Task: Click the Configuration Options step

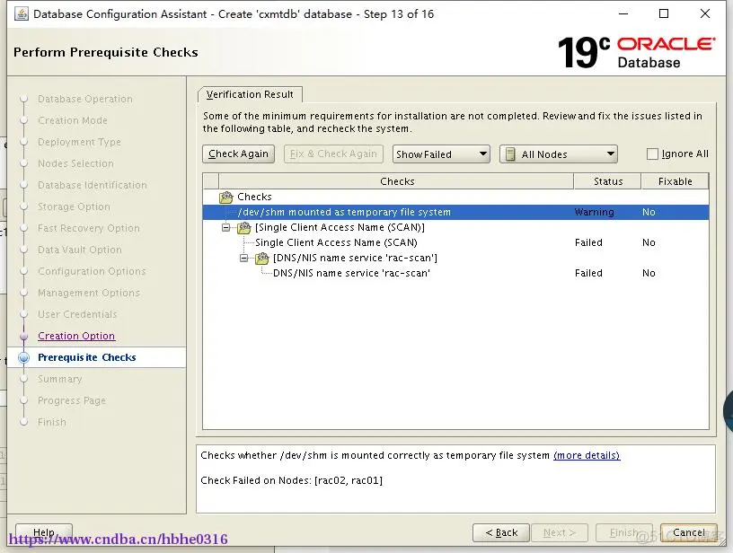Action: [x=92, y=271]
